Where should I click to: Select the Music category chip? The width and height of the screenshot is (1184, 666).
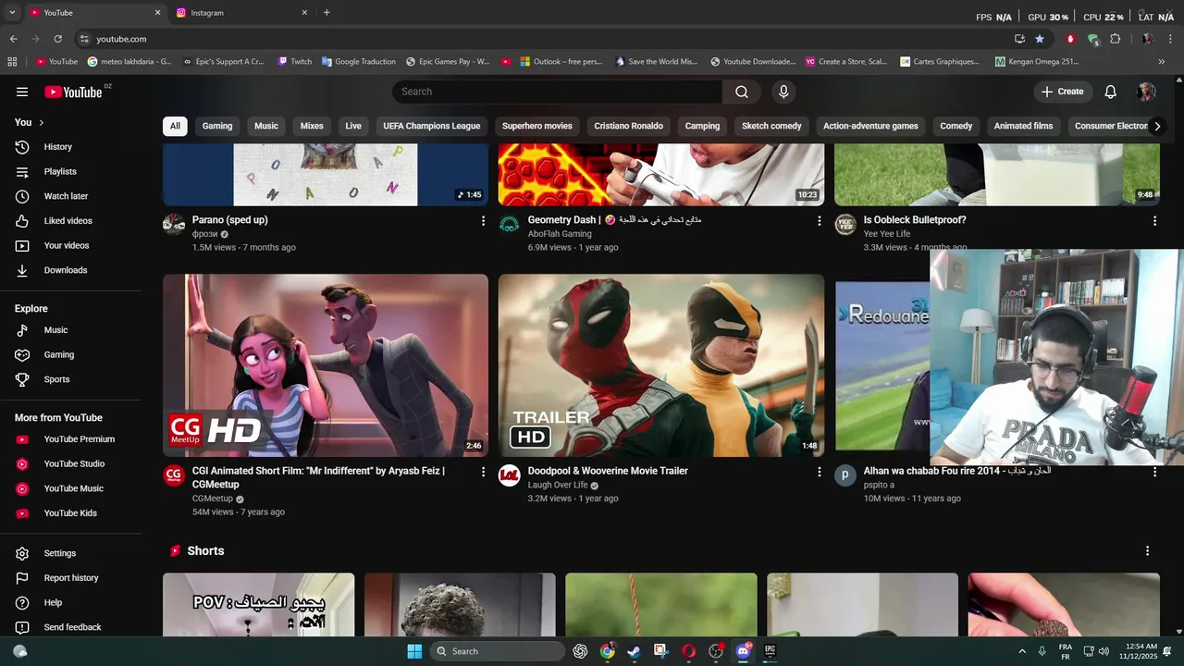pyautogui.click(x=266, y=126)
